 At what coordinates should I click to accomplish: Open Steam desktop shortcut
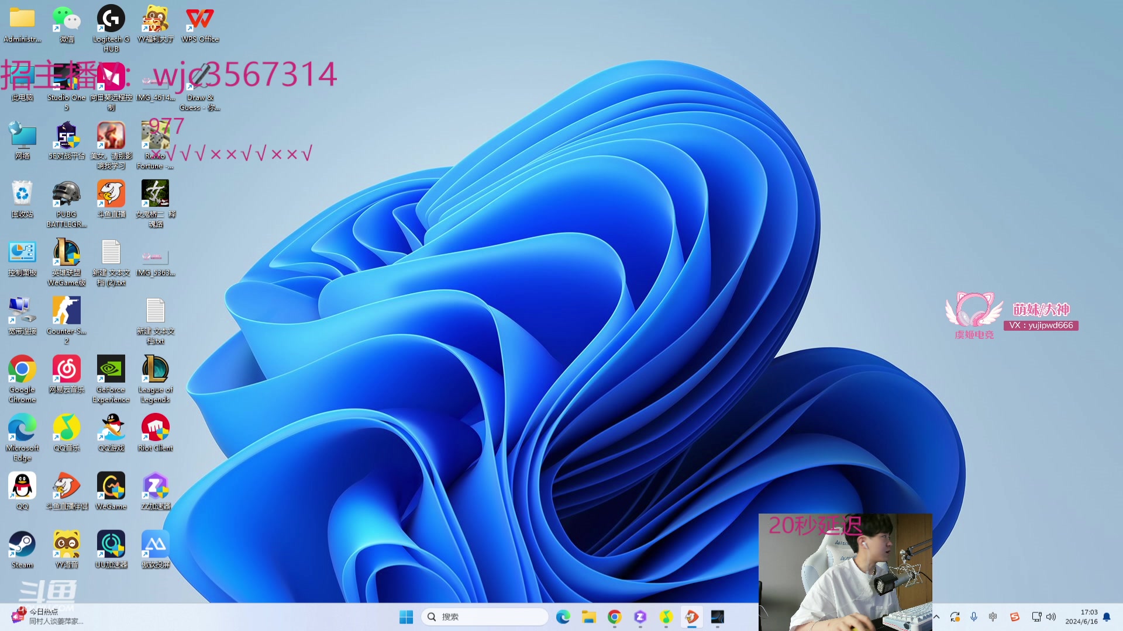[x=22, y=550]
